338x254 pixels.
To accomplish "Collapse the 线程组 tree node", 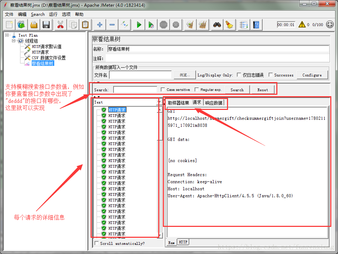I will coord(14,41).
